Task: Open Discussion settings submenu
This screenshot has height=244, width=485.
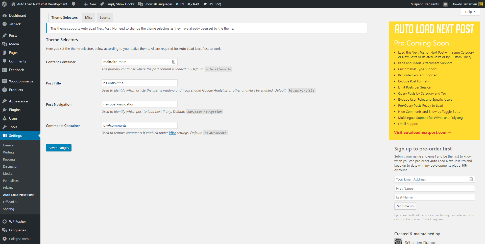Action: coord(11,166)
